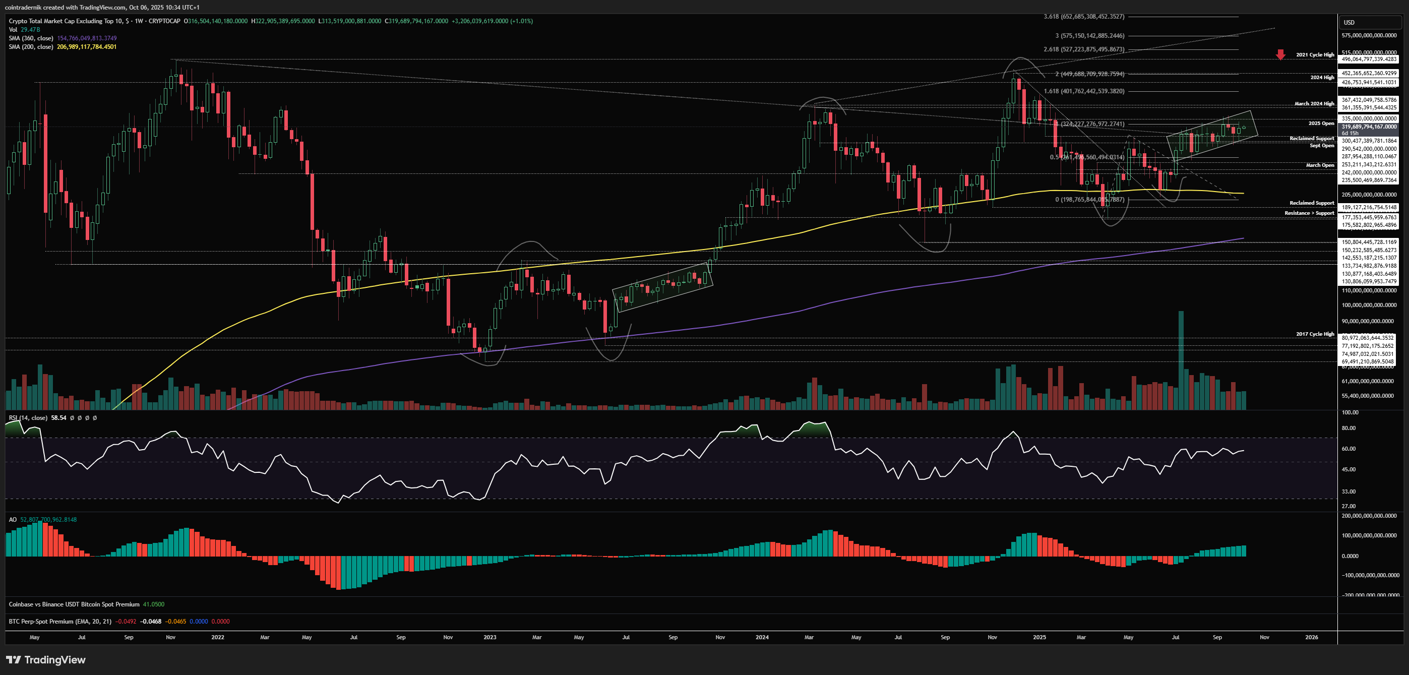The height and width of the screenshot is (675, 1409).
Task: Click the AO indicator legend label
Action: click(13, 520)
